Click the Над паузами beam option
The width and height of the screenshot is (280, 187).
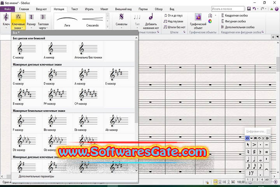(x=173, y=21)
